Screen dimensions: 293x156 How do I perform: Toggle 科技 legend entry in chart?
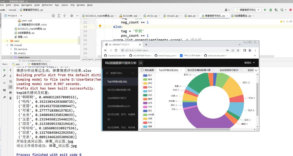pyautogui.click(x=148, y=122)
